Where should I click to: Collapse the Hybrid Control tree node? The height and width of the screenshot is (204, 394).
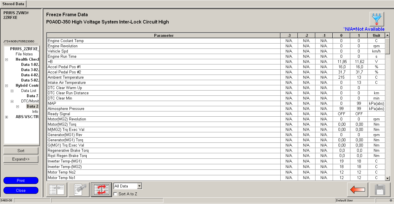(6, 86)
